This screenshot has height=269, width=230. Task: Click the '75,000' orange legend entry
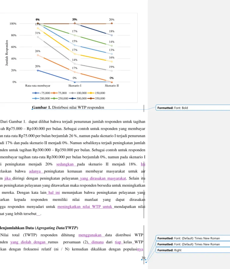[58, 93]
